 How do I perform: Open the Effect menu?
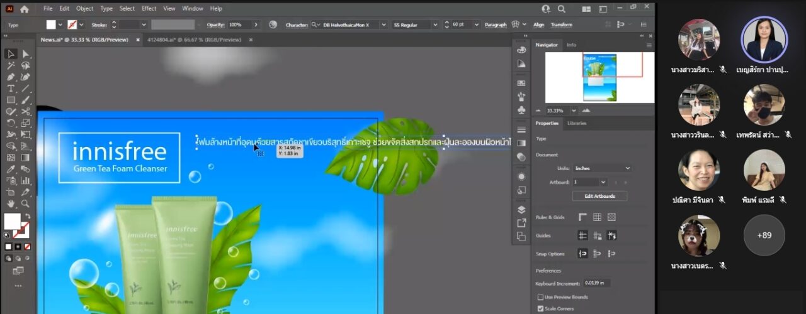149,9
